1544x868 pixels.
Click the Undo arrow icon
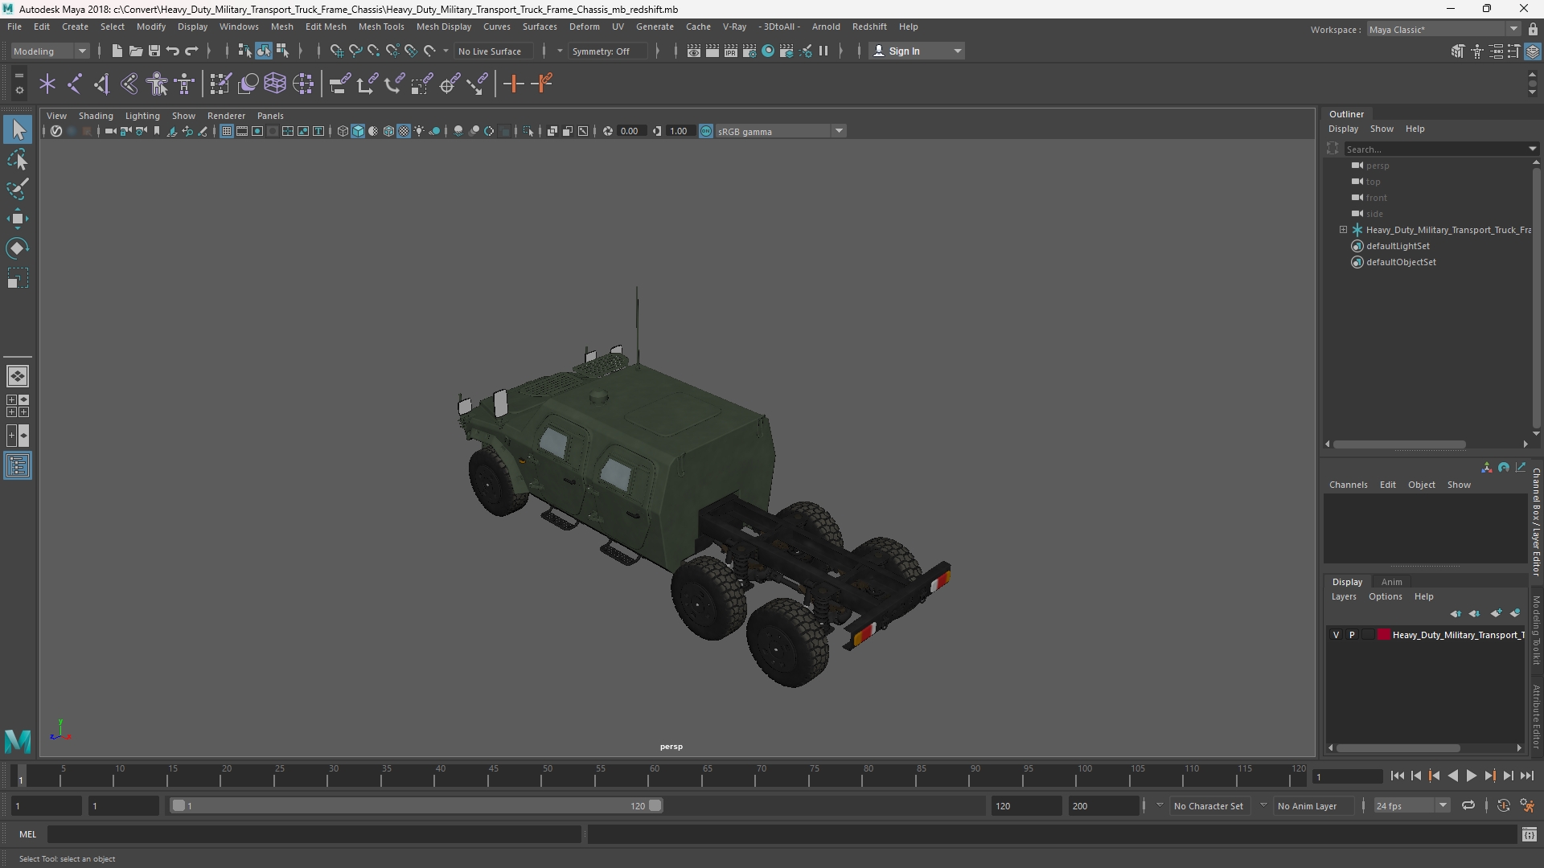173,51
